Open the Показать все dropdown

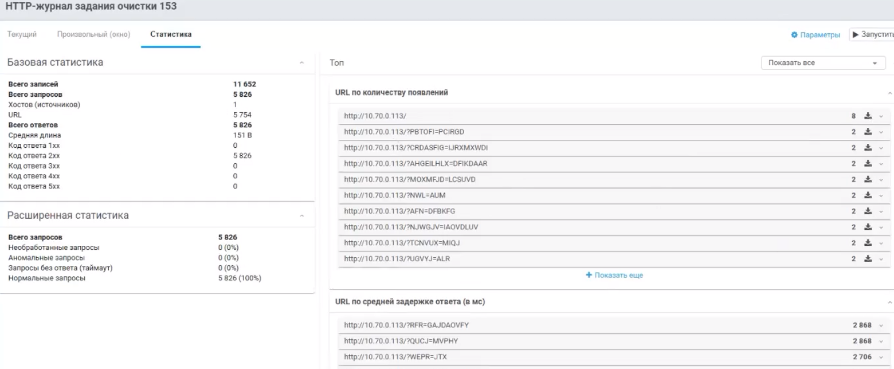pos(823,63)
